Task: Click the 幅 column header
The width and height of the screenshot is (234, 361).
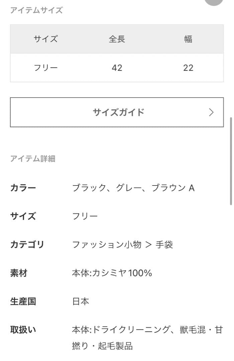Action: [188, 39]
